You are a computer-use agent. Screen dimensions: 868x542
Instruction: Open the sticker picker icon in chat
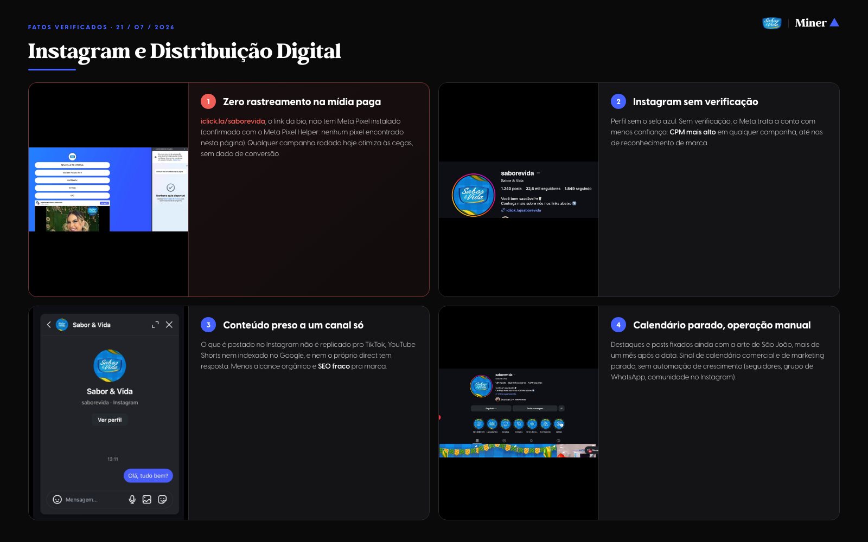pyautogui.click(x=162, y=499)
